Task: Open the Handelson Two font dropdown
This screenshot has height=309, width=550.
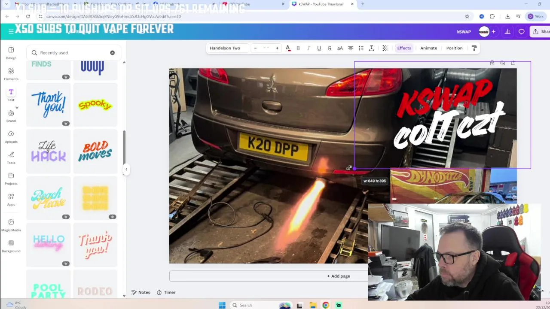Action: (x=227, y=48)
